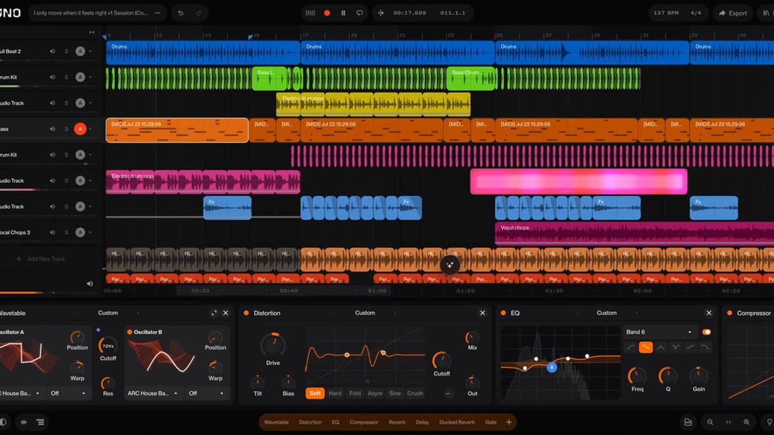Viewport: 774px width, 435px height.
Task: Enable loop mode in the transport
Action: [359, 13]
